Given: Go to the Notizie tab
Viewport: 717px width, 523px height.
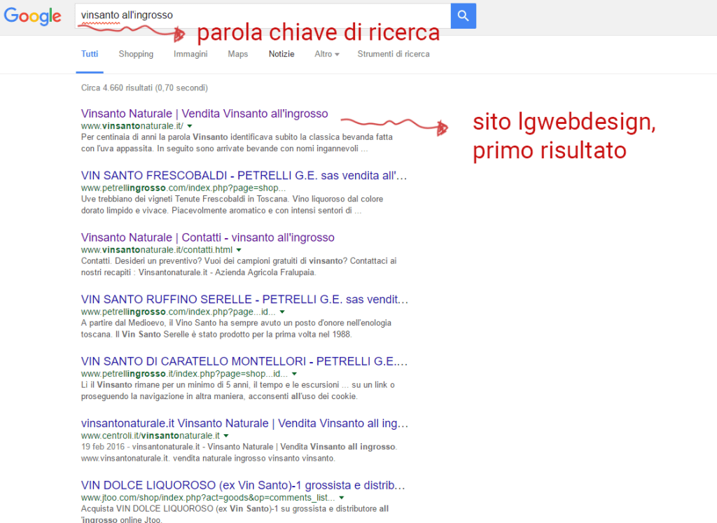Looking at the screenshot, I should (x=281, y=54).
